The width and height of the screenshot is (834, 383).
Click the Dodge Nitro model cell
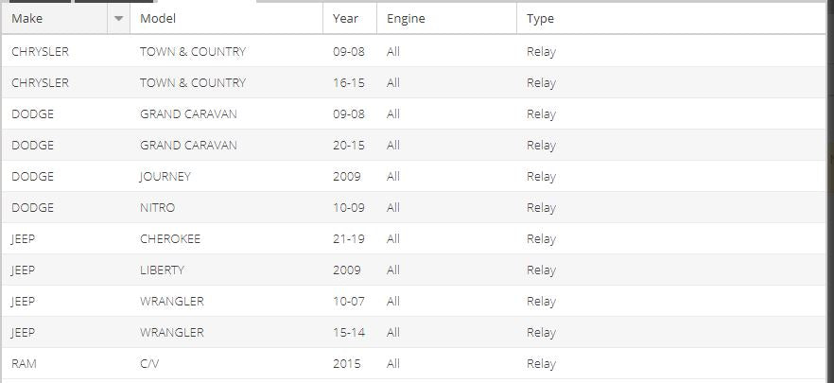click(157, 208)
